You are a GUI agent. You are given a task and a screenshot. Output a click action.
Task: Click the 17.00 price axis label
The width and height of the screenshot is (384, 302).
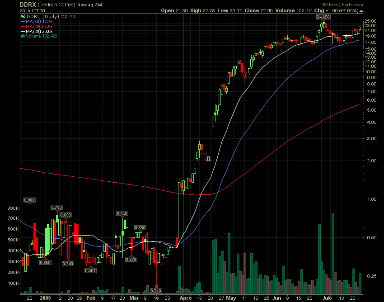pyautogui.click(x=370, y=42)
